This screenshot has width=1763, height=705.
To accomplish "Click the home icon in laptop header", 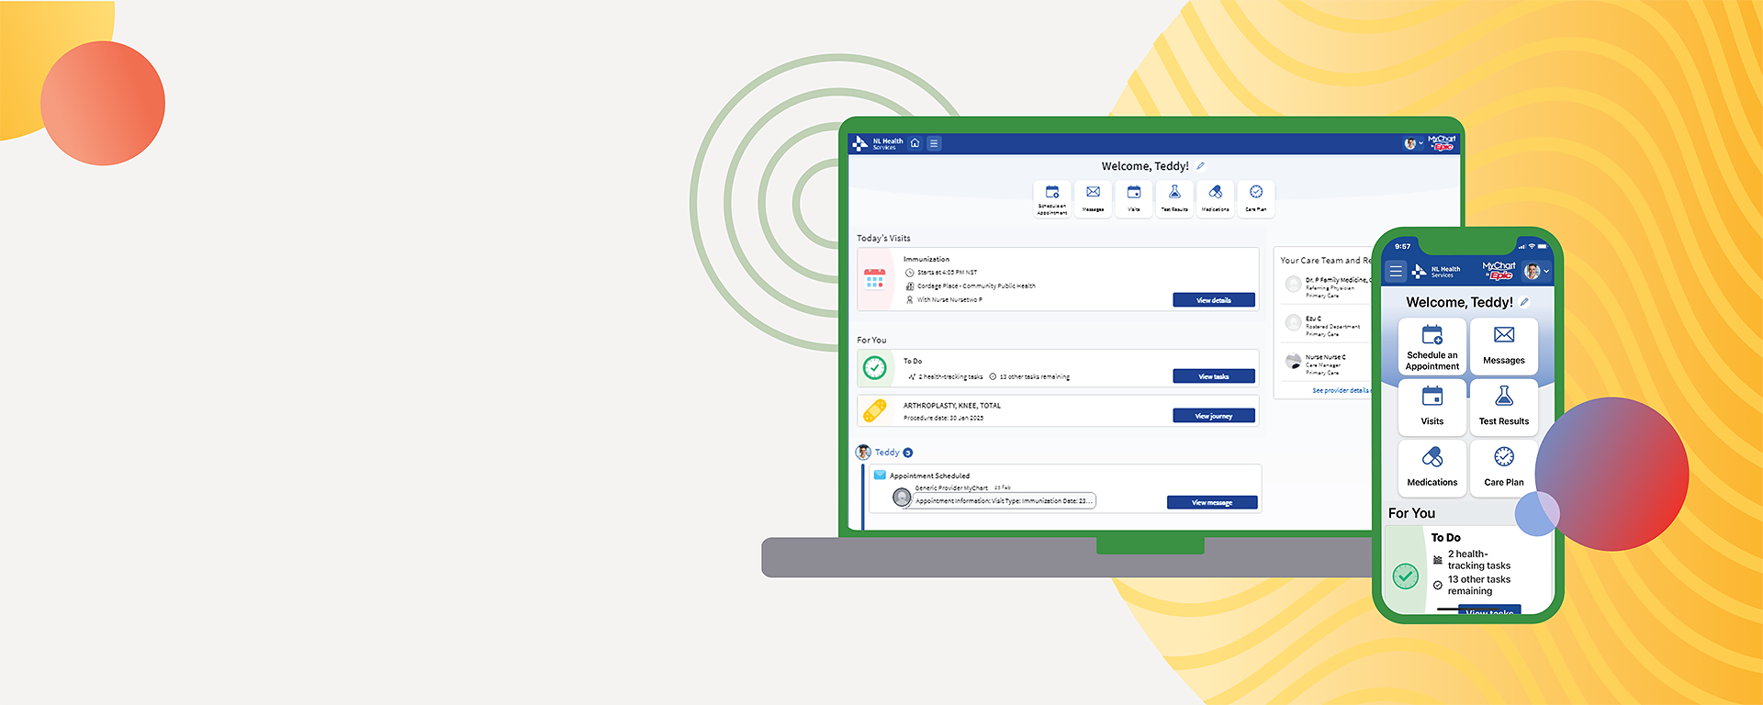I will coord(915,143).
